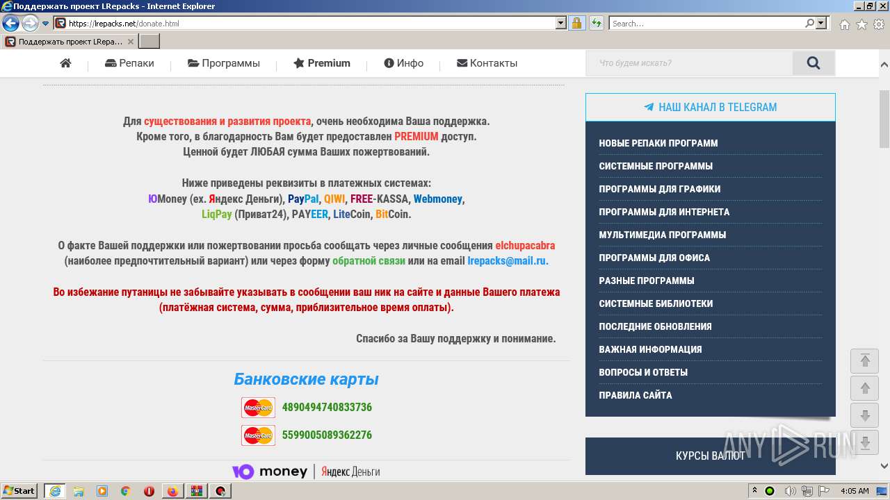
Task: Click MasterCard logo beside 5599005089362276
Action: [x=258, y=435]
